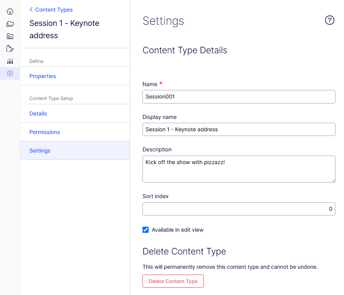This screenshot has width=344, height=295.
Task: Open the edit document icon in sidebar
Action: [10, 49]
